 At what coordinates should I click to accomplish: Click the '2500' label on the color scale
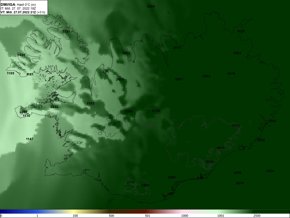coord(257,216)
